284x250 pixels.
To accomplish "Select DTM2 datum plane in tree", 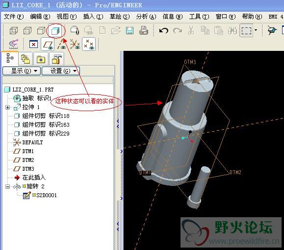I will click(x=24, y=160).
